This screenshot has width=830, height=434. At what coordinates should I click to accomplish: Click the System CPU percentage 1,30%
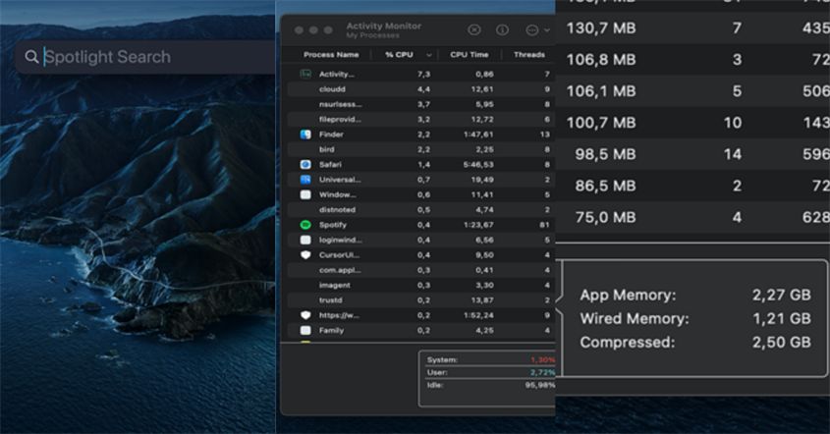pos(542,360)
